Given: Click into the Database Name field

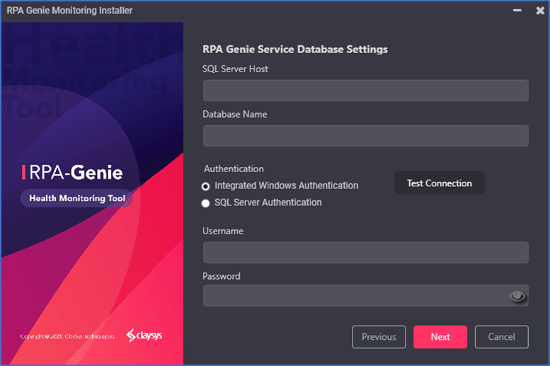Looking at the screenshot, I should (365, 136).
